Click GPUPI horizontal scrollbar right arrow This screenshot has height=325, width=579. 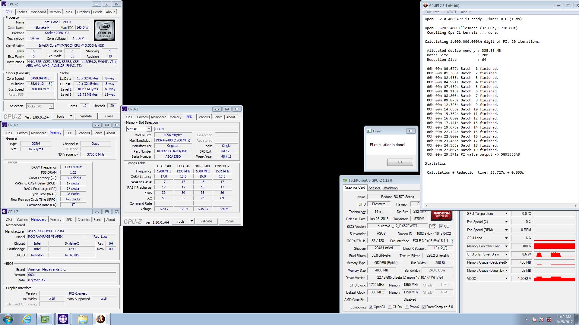tap(576, 206)
